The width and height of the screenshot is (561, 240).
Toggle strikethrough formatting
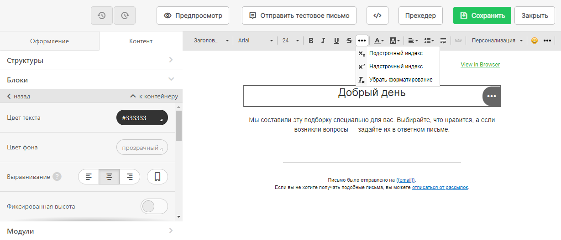point(349,41)
